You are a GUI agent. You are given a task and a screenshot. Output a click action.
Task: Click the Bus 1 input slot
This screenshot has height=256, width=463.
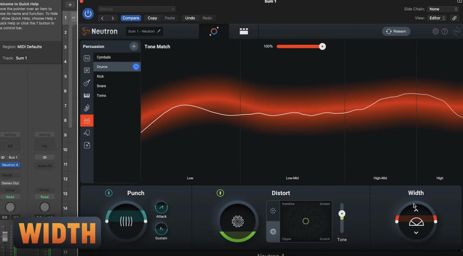13,157
